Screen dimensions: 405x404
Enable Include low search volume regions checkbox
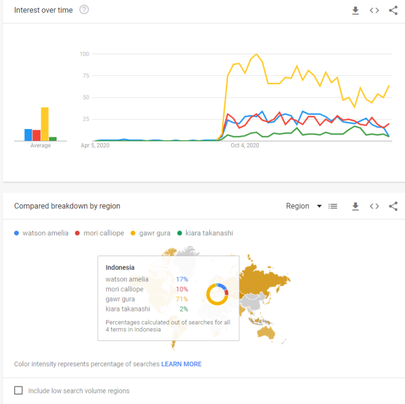point(18,390)
